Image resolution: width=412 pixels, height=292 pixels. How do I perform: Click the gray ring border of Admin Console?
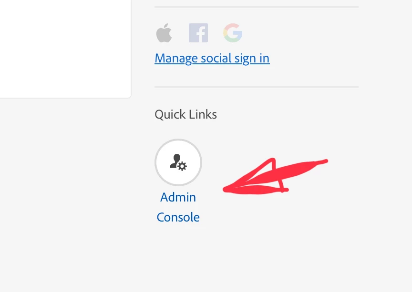pos(178,140)
